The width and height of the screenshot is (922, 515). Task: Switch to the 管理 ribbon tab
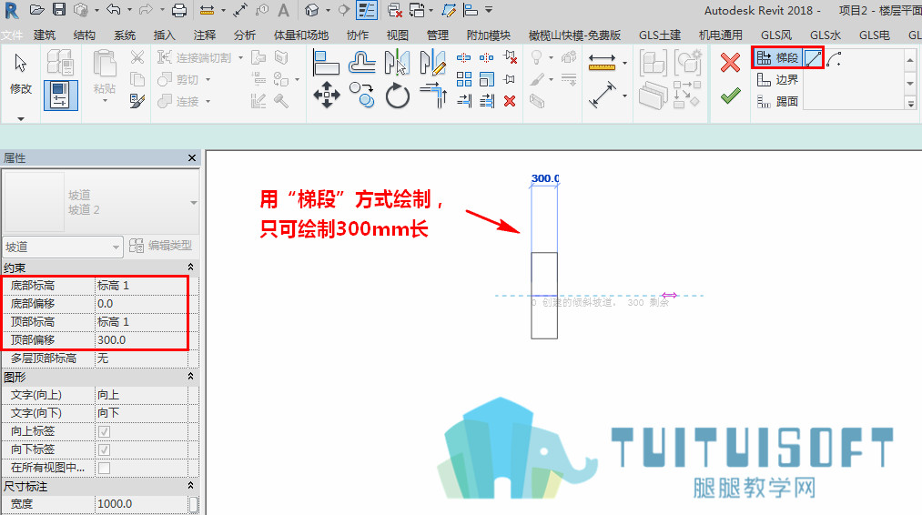pyautogui.click(x=438, y=35)
